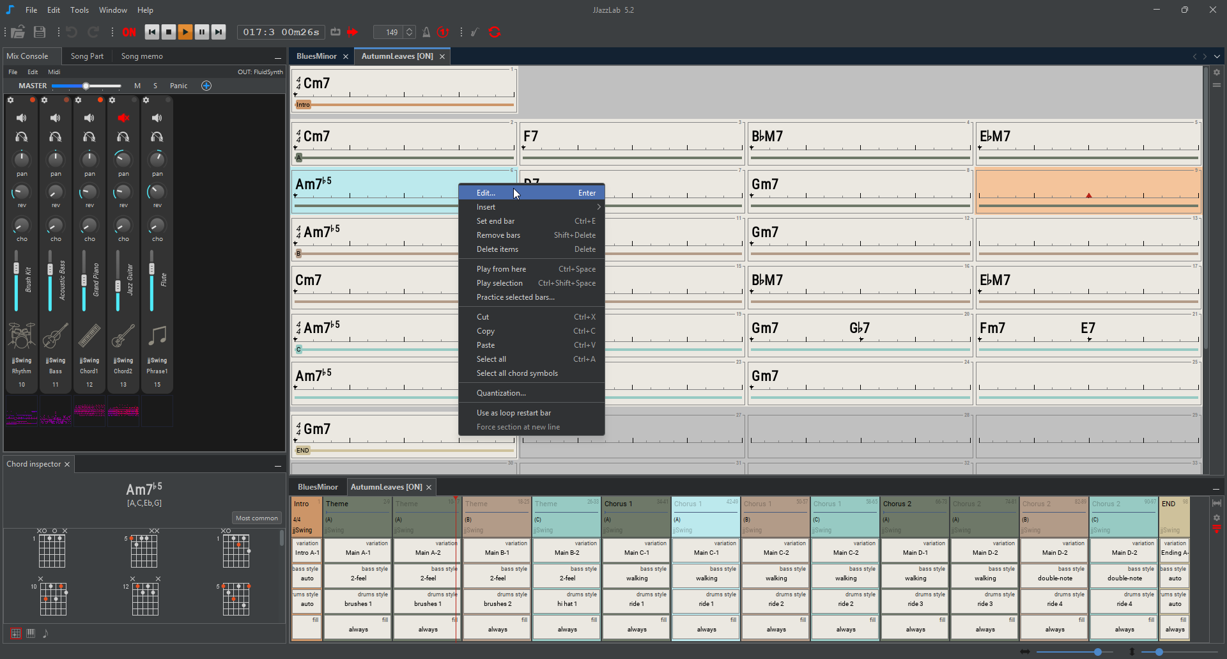Click the Acoustic Bass instrument icon
1227x659 pixels.
coord(56,336)
